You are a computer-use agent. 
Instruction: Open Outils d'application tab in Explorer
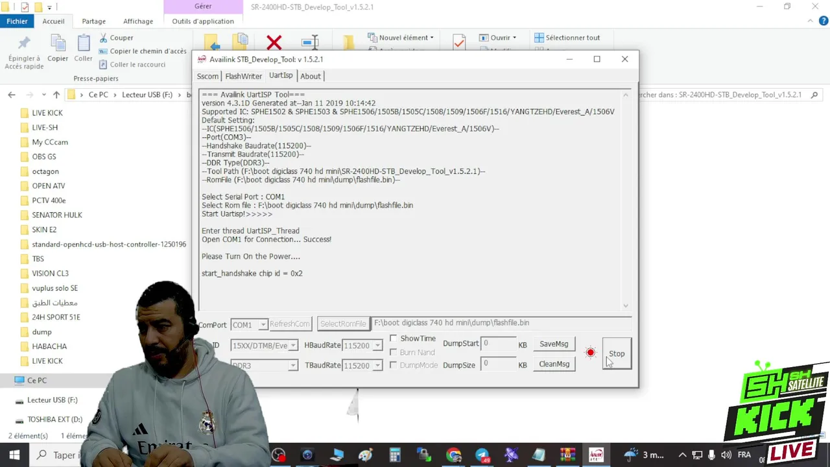click(x=203, y=21)
